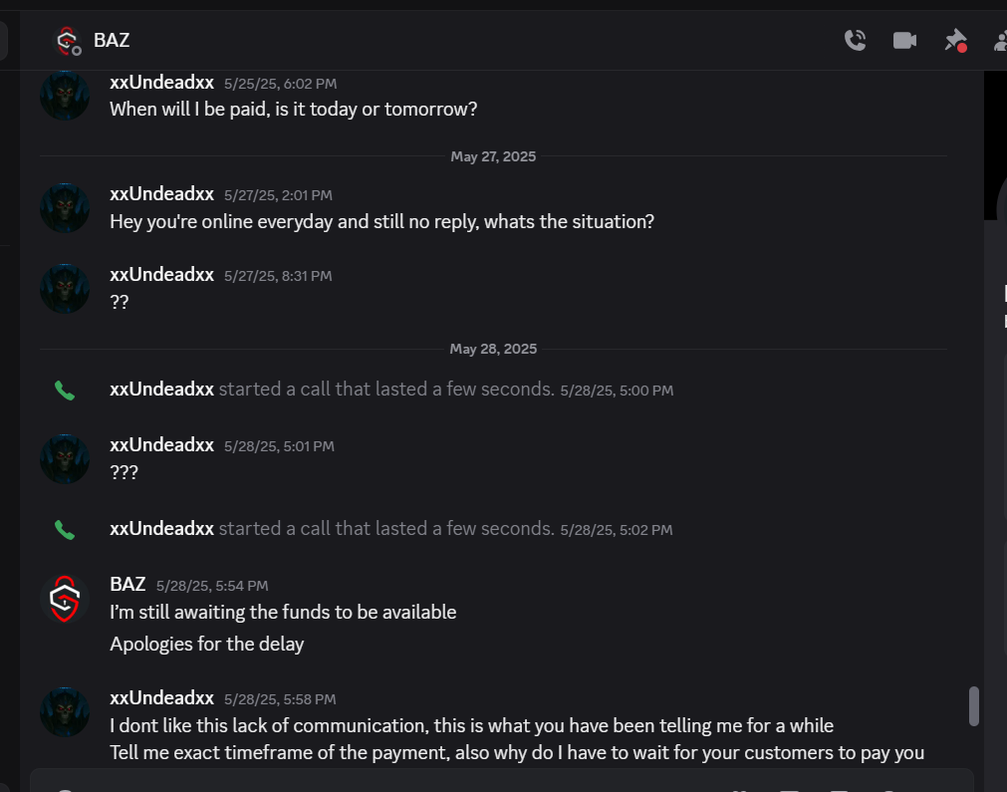Screen dimensions: 1007x792
Task: Click the chat scrollbar thumb
Action: 973,706
